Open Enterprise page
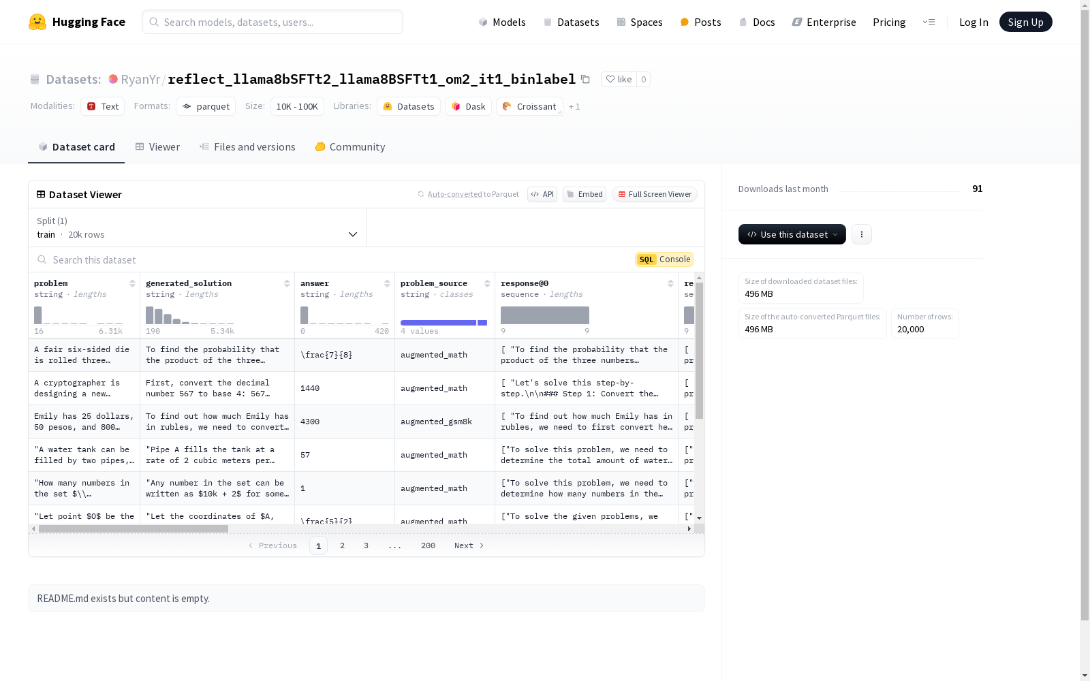The image size is (1090, 681). tap(824, 22)
